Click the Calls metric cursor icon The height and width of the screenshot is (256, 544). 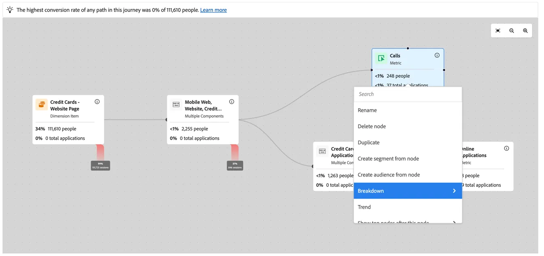pos(381,59)
